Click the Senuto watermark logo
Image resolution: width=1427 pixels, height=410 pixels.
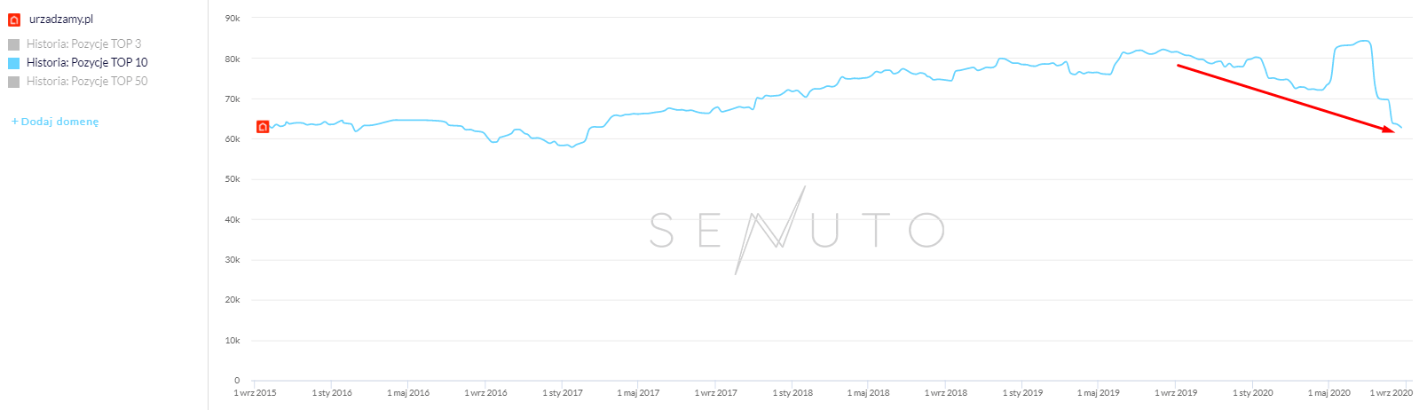tap(796, 230)
